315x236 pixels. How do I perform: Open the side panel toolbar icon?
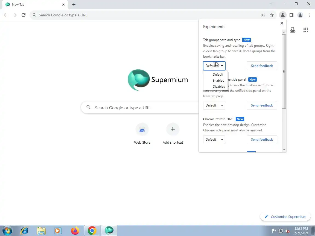click(291, 15)
